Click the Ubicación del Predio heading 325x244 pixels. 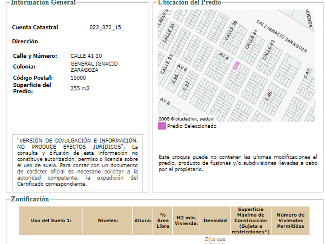pyautogui.click(x=190, y=2)
